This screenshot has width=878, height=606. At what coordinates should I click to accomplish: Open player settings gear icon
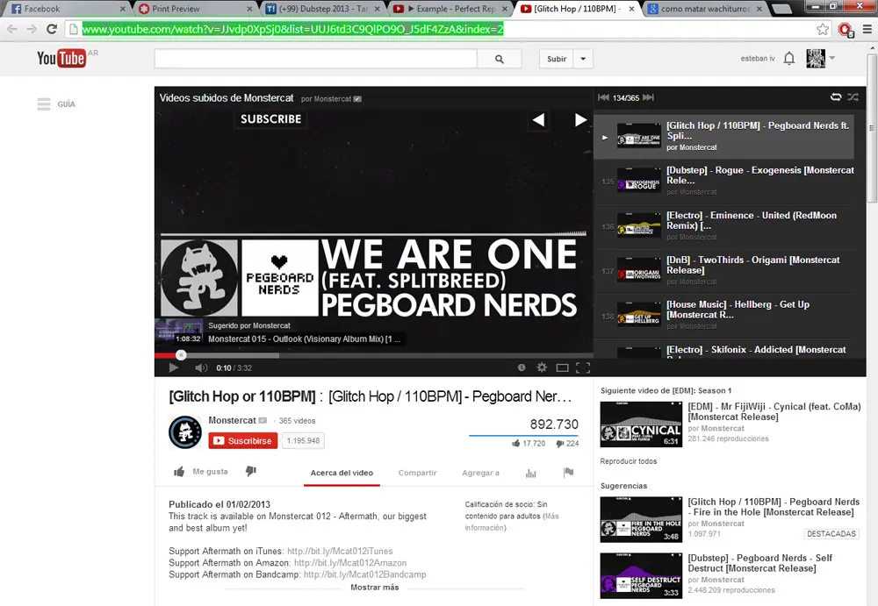click(x=542, y=367)
